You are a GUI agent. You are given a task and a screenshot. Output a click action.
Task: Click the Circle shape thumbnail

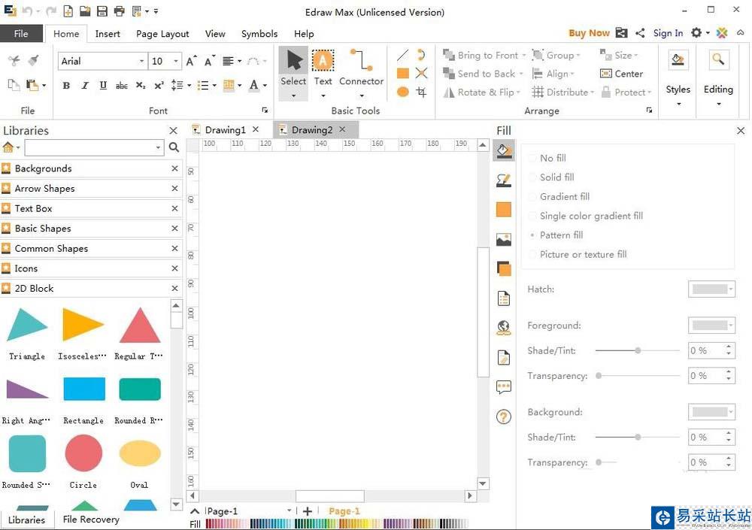coord(83,453)
